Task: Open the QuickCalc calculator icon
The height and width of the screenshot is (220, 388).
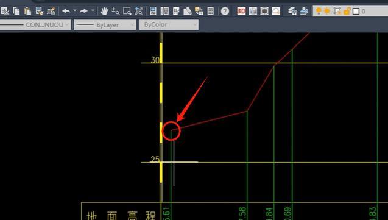Action: [x=211, y=11]
